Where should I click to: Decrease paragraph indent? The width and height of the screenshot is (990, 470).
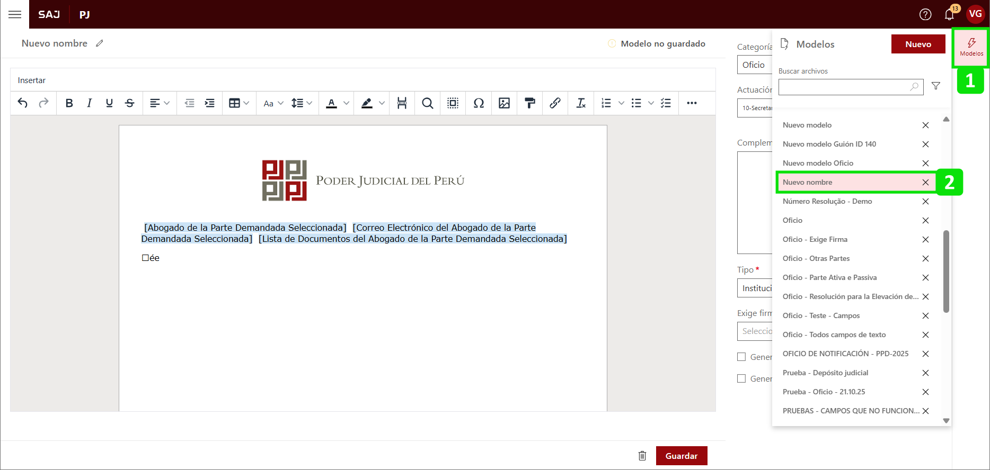pyautogui.click(x=189, y=103)
